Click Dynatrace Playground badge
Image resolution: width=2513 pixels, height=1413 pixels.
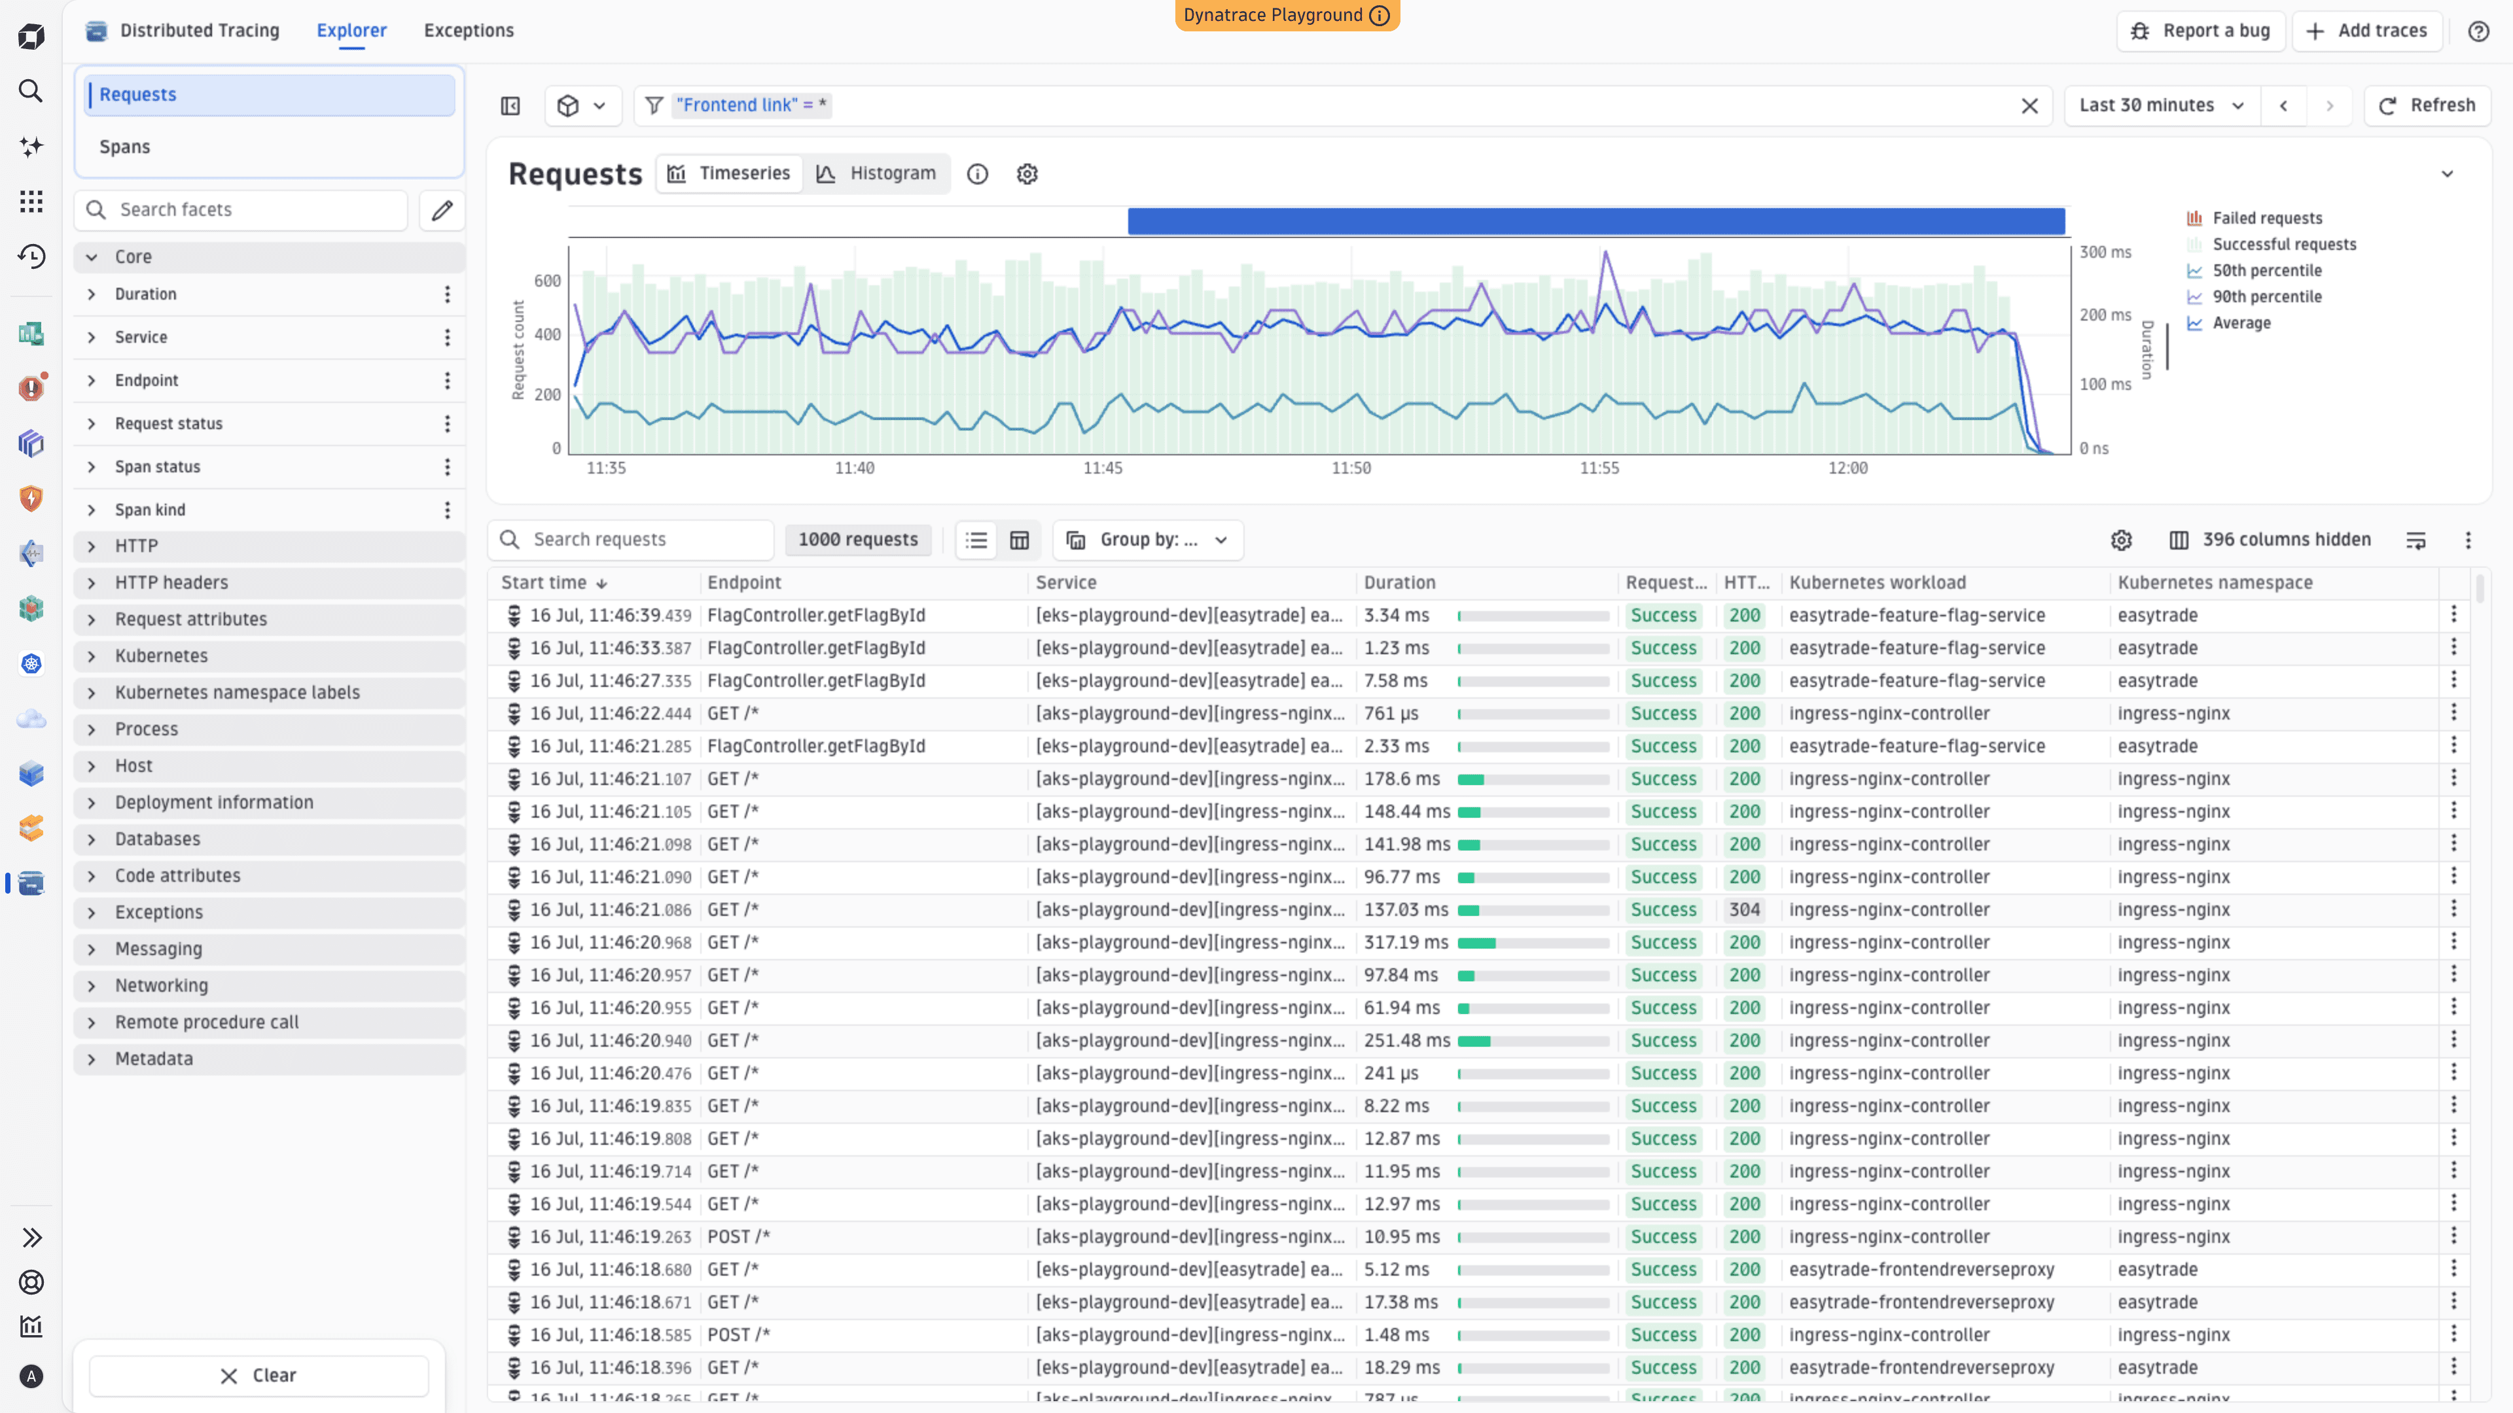(x=1287, y=16)
